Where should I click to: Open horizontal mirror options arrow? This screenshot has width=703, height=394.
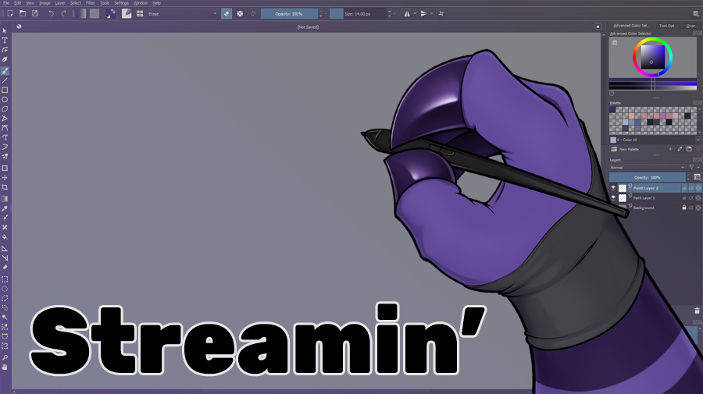(415, 14)
